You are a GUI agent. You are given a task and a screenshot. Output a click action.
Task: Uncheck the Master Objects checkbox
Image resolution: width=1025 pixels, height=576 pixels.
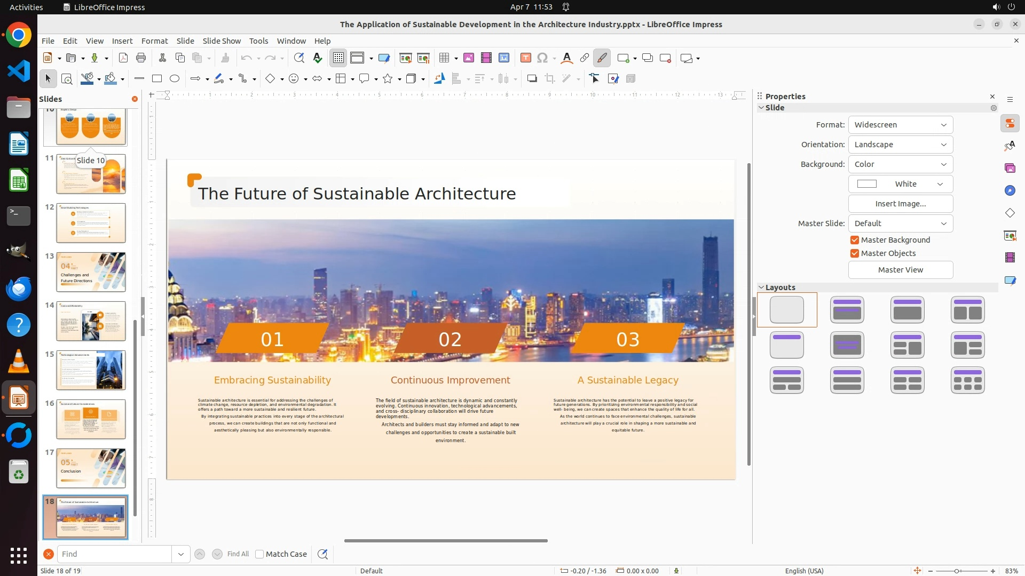point(855,253)
